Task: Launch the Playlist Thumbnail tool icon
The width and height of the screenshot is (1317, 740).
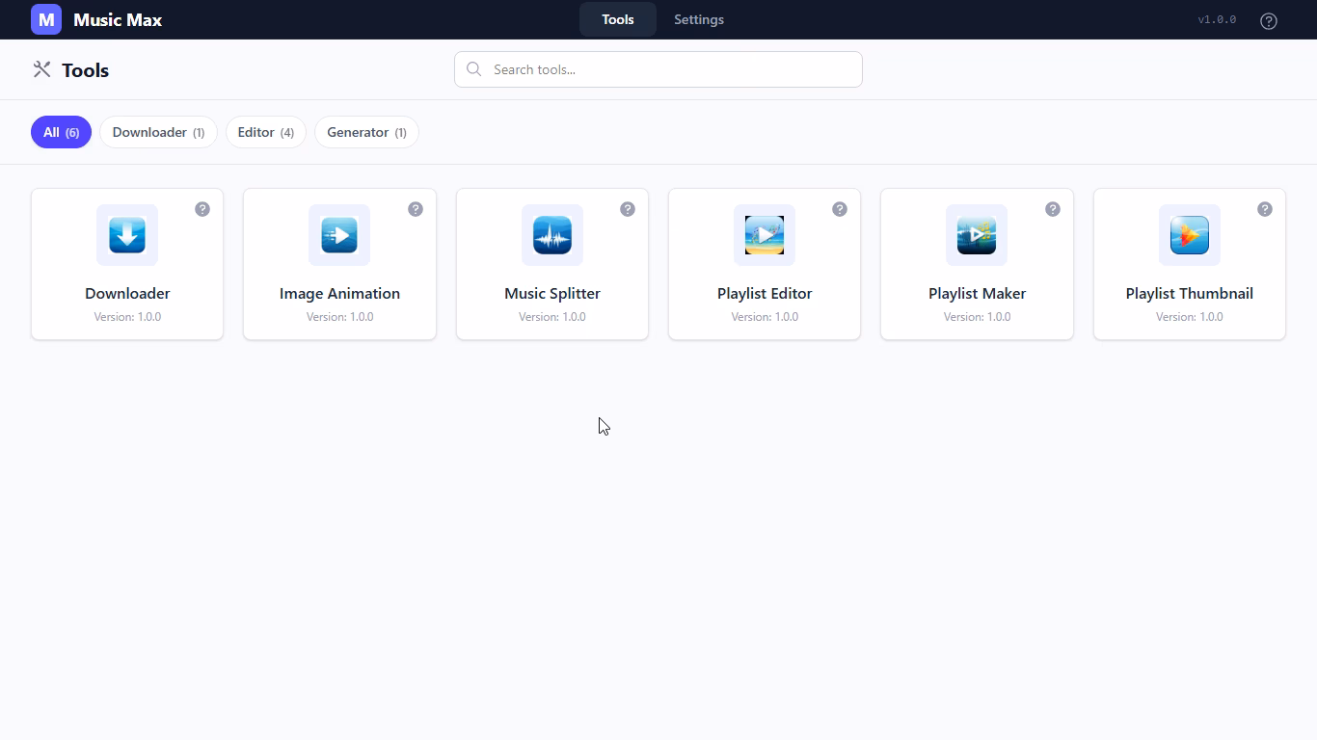Action: pyautogui.click(x=1189, y=235)
